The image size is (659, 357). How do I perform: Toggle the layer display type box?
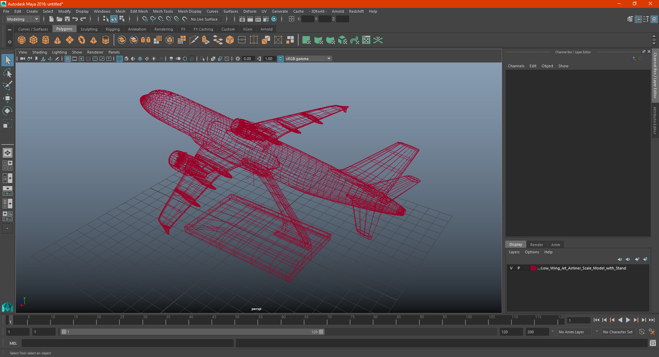[526, 268]
